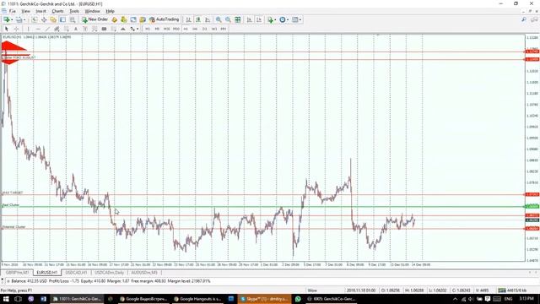This screenshot has width=540, height=304.
Task: Tile chart windows with green grid icon
Action: click(238, 19)
